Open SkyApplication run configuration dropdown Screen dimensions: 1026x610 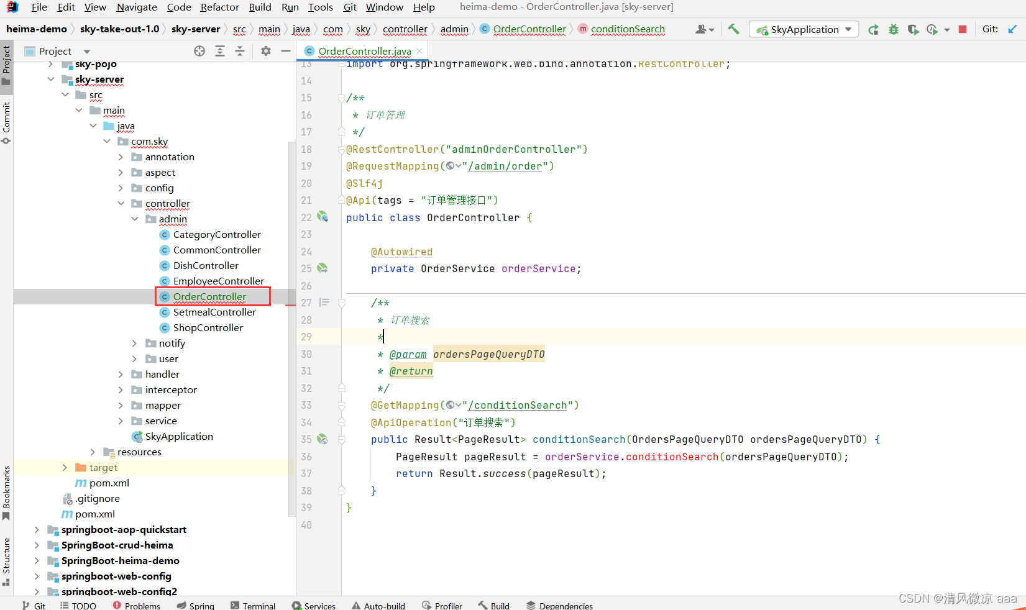804,29
